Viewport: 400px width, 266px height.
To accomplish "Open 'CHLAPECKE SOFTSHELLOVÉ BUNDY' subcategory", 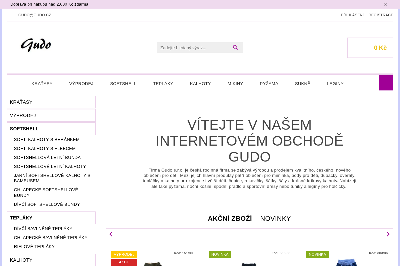I will (x=46, y=193).
